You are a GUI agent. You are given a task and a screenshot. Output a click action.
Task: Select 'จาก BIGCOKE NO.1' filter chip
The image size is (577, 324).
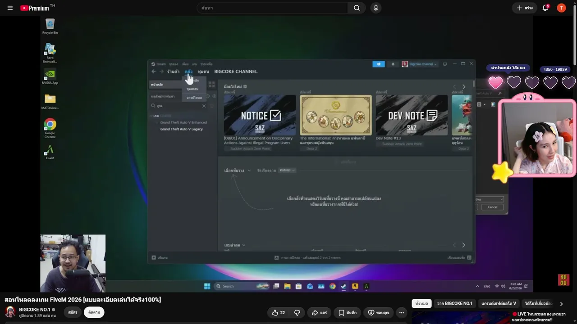tap(454, 303)
